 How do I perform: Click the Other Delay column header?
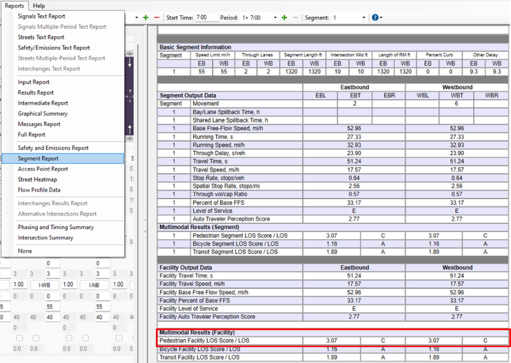point(485,55)
